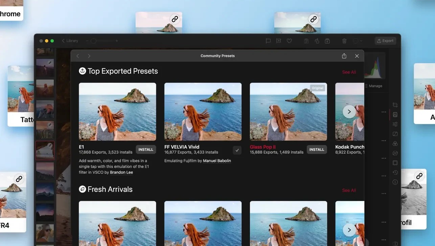Click the upload icon beside Top Exported Presets

82,71
